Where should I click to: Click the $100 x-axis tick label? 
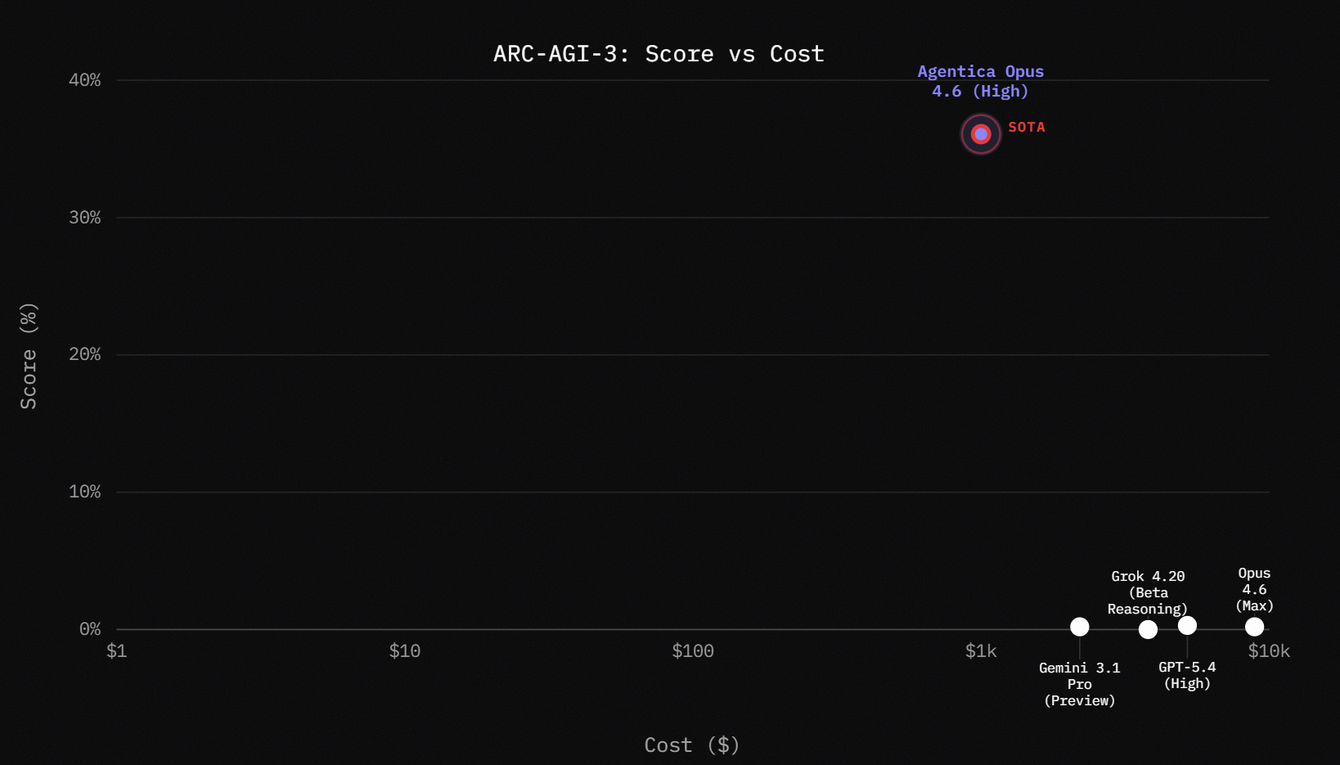(x=693, y=651)
